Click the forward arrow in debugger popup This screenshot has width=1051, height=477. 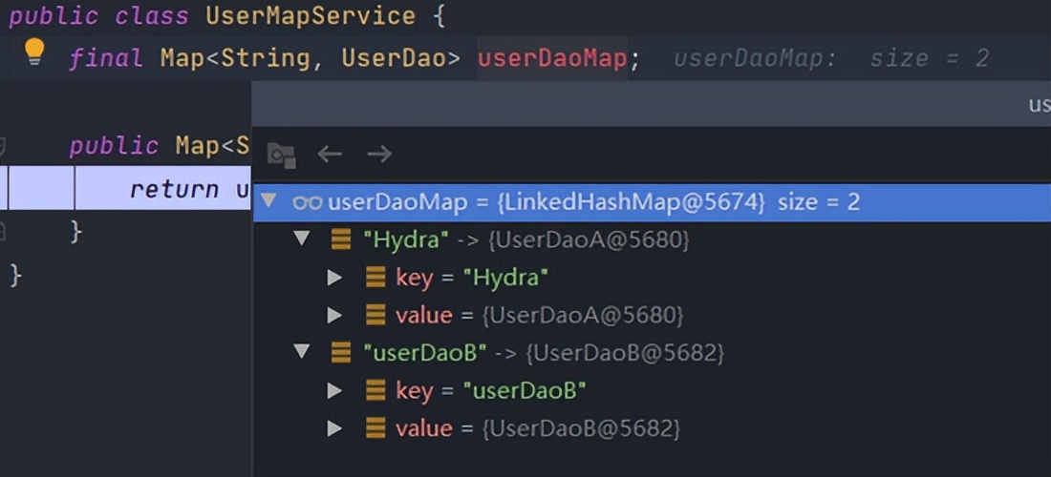379,154
